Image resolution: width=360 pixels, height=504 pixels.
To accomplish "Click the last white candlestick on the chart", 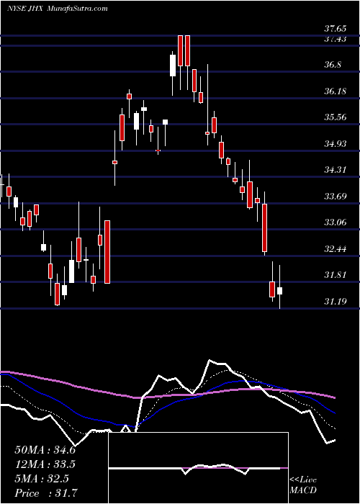I will coord(279,287).
